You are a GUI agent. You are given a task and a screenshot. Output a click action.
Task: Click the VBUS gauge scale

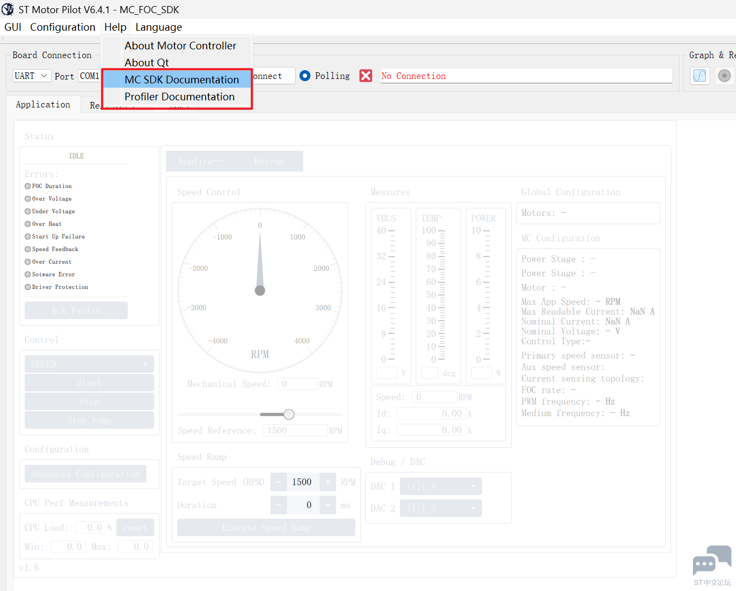click(387, 295)
